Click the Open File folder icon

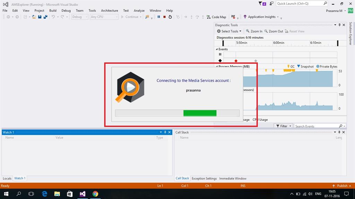(x=34, y=17)
